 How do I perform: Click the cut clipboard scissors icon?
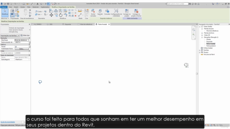pyautogui.click(x=30, y=10)
